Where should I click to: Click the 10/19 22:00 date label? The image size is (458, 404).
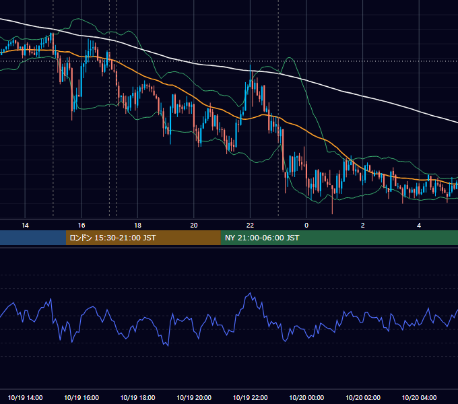tap(250, 397)
